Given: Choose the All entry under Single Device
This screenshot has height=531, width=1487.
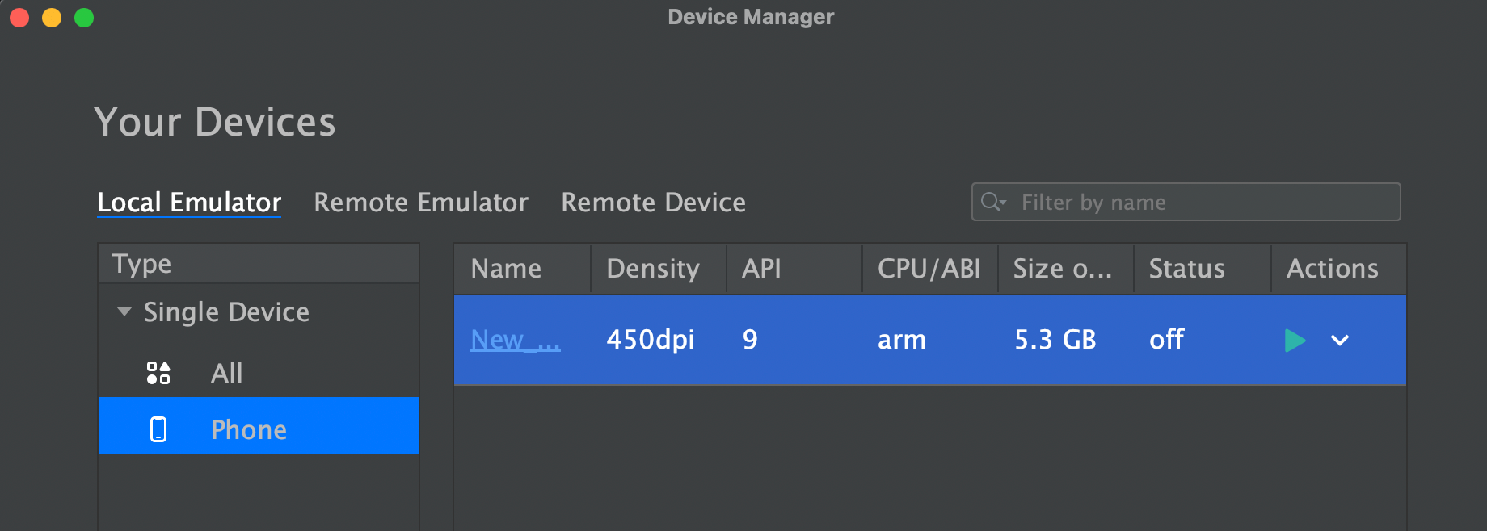Looking at the screenshot, I should pyautogui.click(x=227, y=373).
